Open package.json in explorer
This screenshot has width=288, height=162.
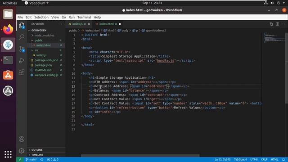pos(43,65)
